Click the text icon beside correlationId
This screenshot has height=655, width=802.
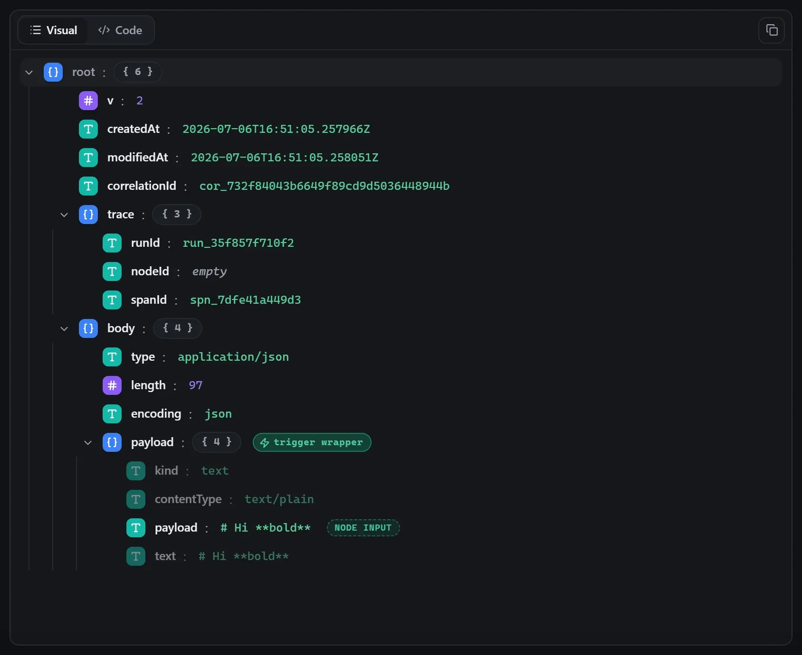(x=88, y=186)
